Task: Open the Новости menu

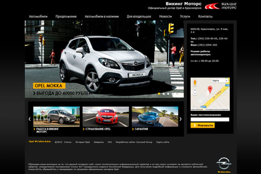Action: point(165,17)
